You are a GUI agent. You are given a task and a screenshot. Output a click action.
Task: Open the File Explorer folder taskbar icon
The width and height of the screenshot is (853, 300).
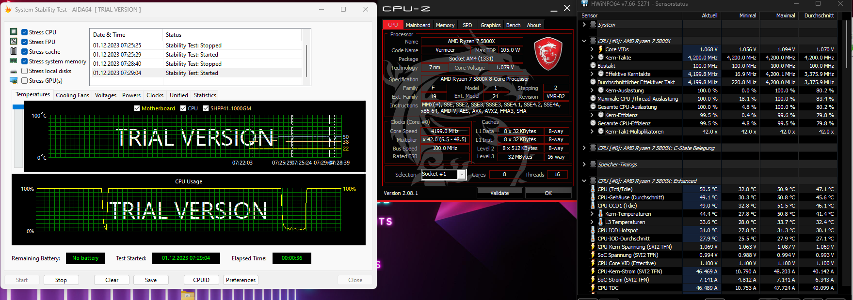(188, 295)
